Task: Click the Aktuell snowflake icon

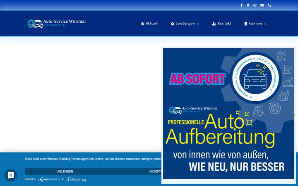Action: (x=142, y=24)
